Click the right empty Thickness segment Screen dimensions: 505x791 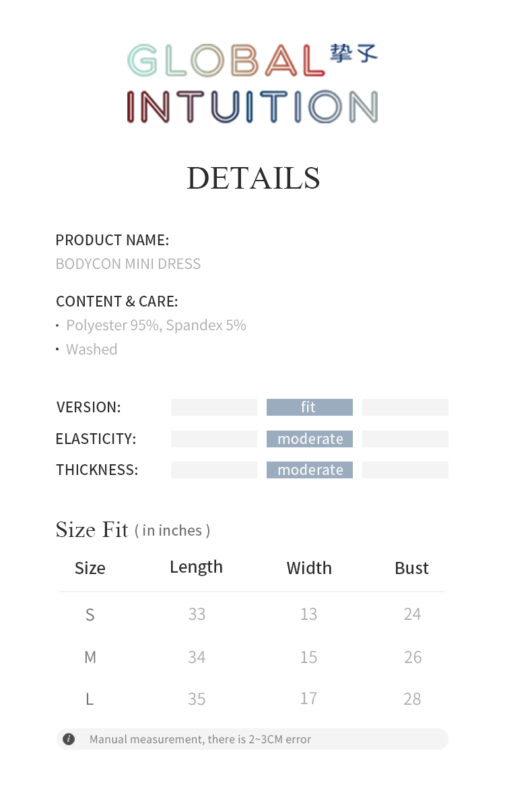coord(405,470)
